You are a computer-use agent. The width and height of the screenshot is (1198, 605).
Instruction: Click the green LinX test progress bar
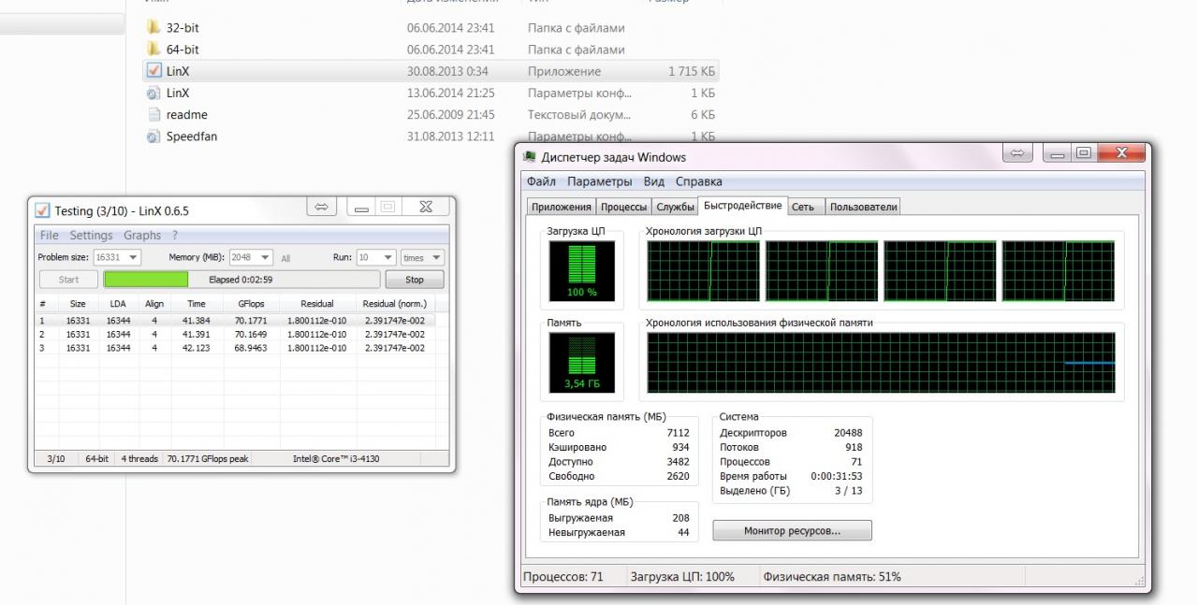[x=241, y=280]
